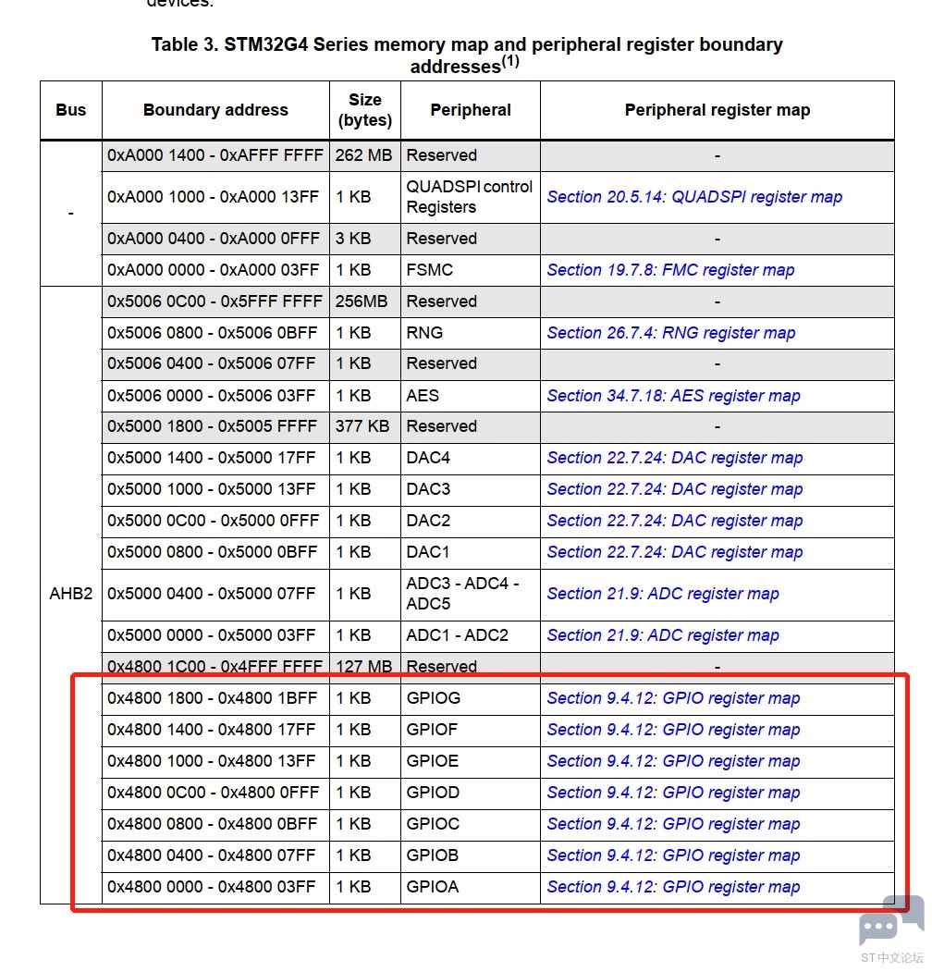Screen dimensions: 932x972
Task: Select address 0xA000 1400 - 0xAFFF FFFF
Action: point(215,155)
